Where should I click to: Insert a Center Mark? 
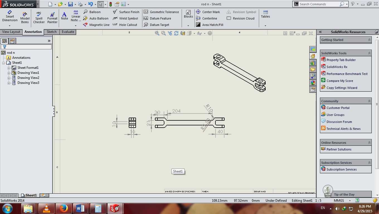point(208,12)
